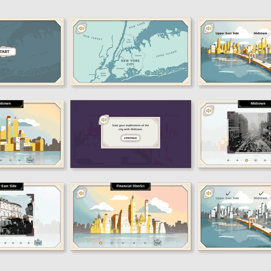Select third progress dot on Financial District screen

[x=123, y=243]
